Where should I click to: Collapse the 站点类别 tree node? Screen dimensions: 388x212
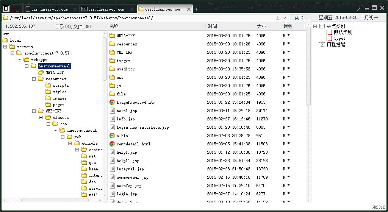315,26
